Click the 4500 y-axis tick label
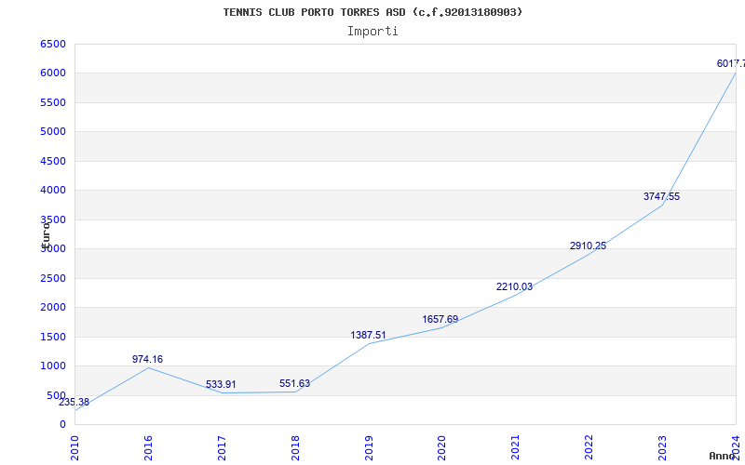Screen dimensions: 745x465 [x=53, y=161]
